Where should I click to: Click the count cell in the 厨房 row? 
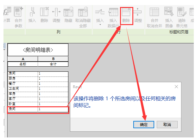53,78
